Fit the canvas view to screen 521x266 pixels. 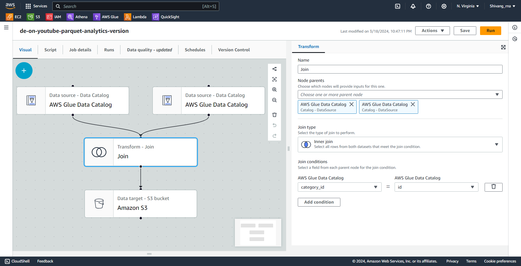pyautogui.click(x=274, y=79)
